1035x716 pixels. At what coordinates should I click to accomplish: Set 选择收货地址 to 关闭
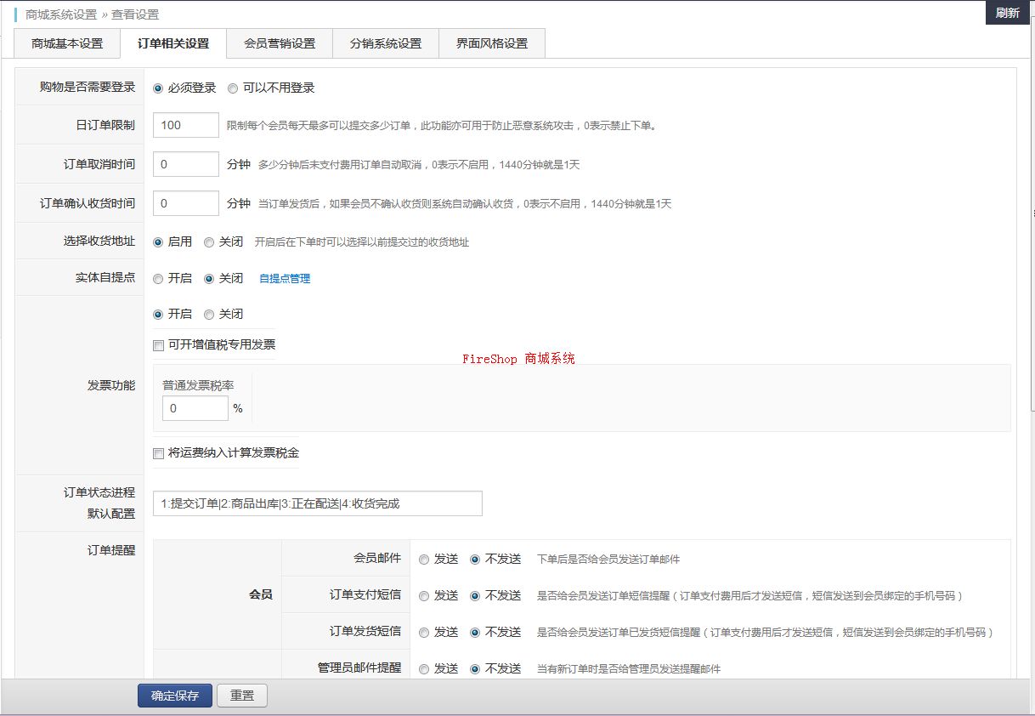click(x=209, y=242)
